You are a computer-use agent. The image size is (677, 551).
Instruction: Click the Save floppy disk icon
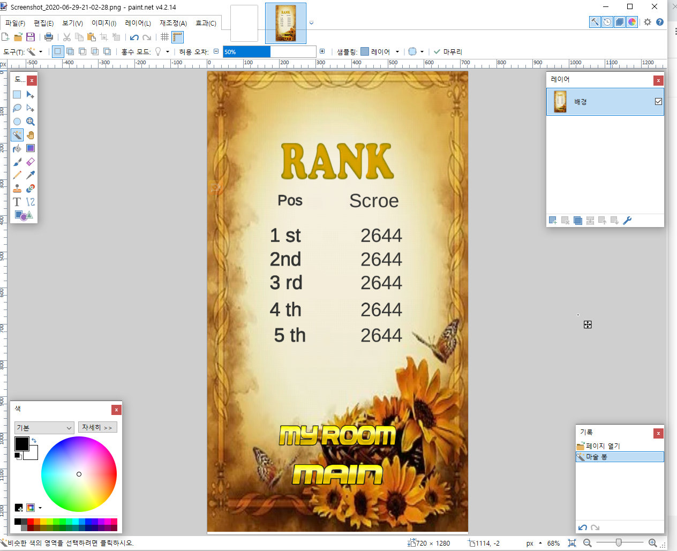[31, 37]
